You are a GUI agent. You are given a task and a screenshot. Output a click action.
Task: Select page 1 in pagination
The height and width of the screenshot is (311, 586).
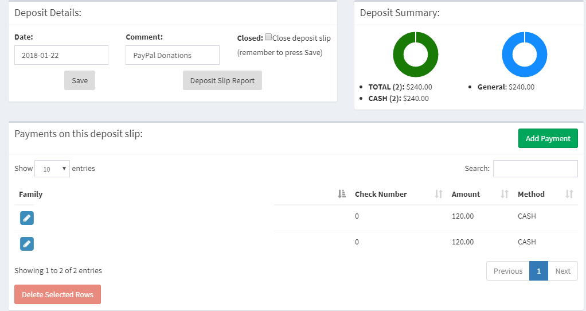[x=538, y=271]
